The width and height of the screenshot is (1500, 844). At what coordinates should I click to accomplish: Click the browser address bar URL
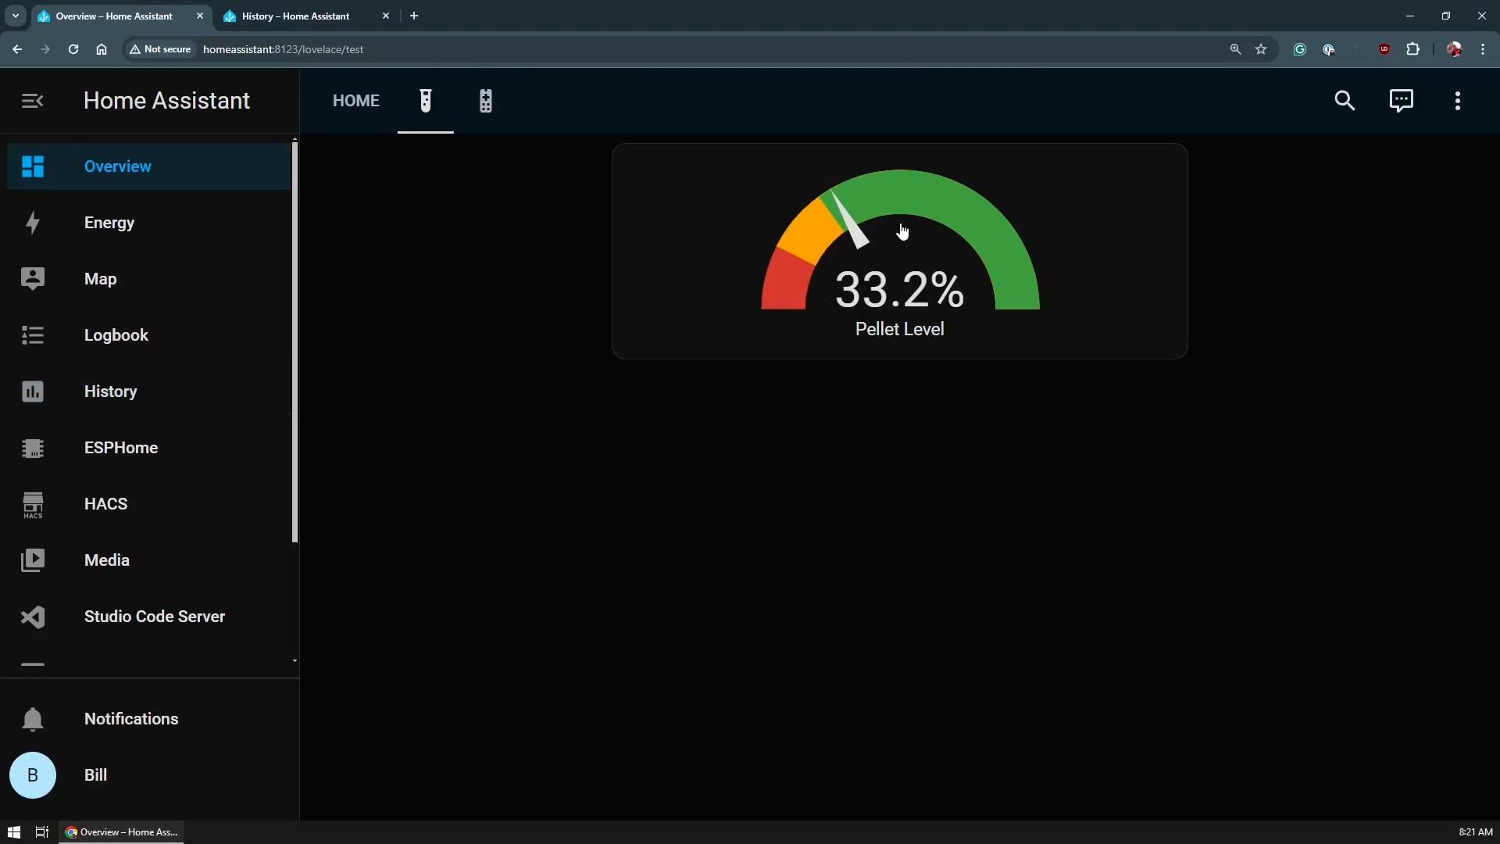[x=283, y=49]
